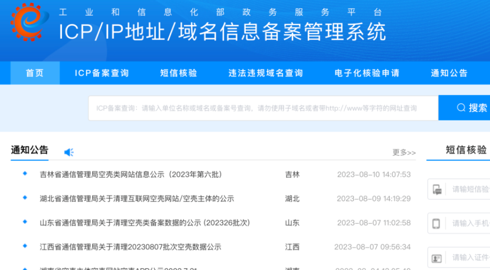Click the 江西 region label

[292, 247]
